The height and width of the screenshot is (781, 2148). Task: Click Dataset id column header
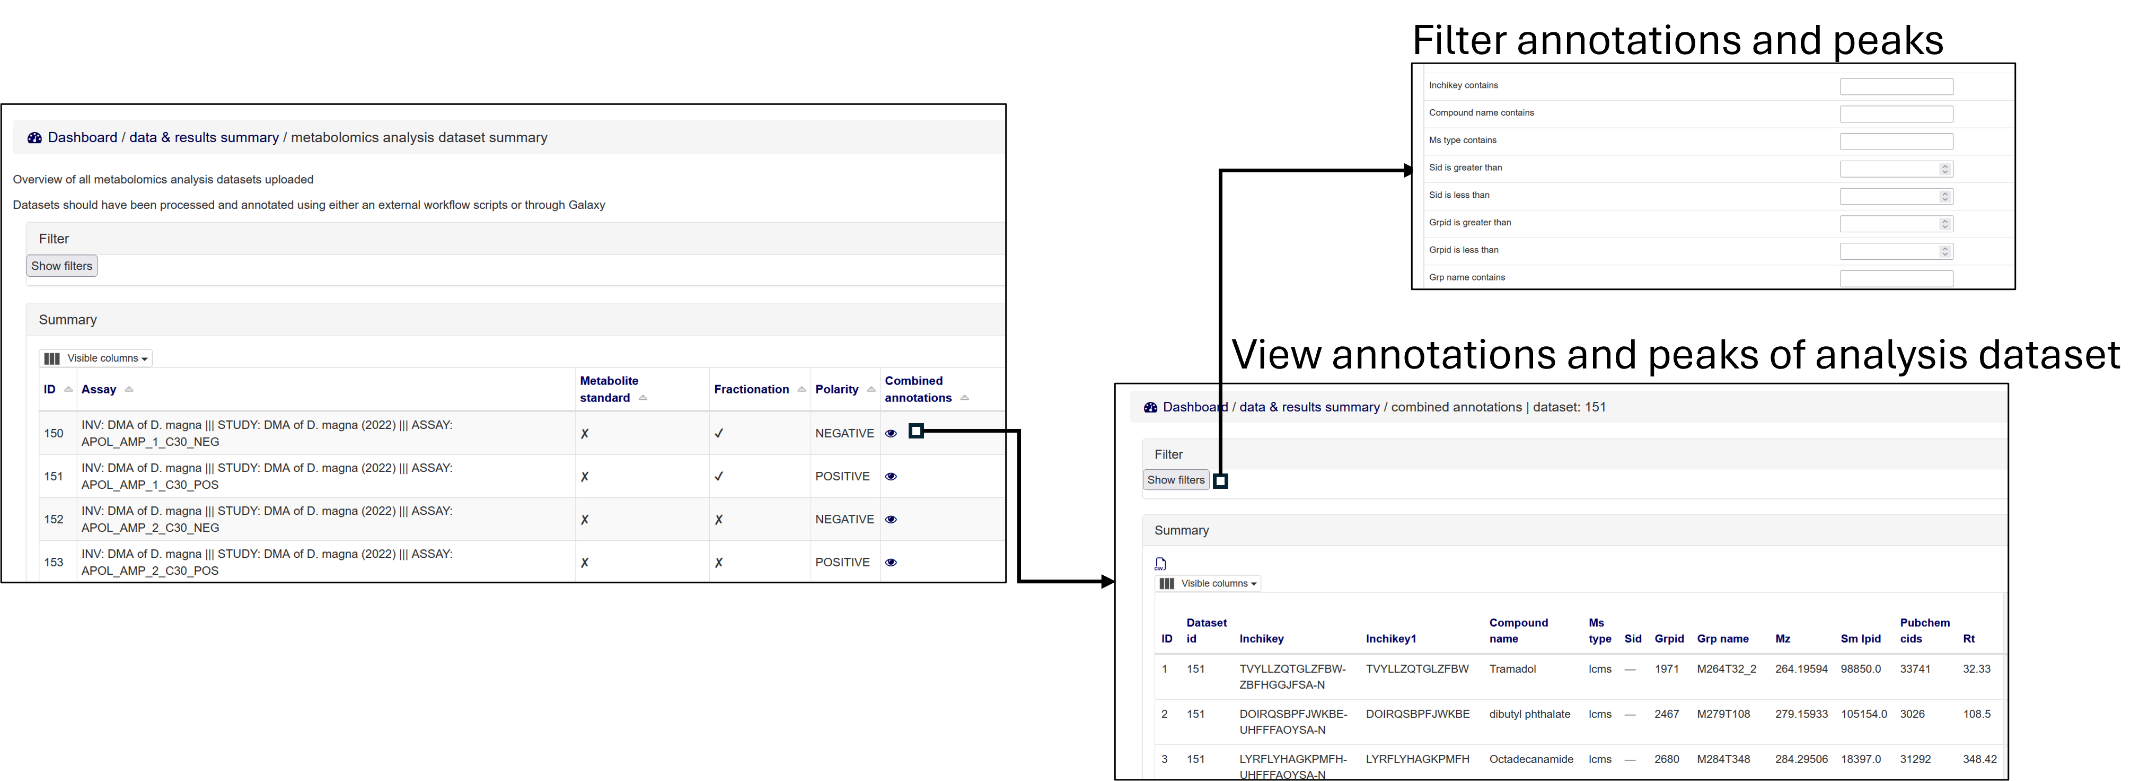[1207, 631]
